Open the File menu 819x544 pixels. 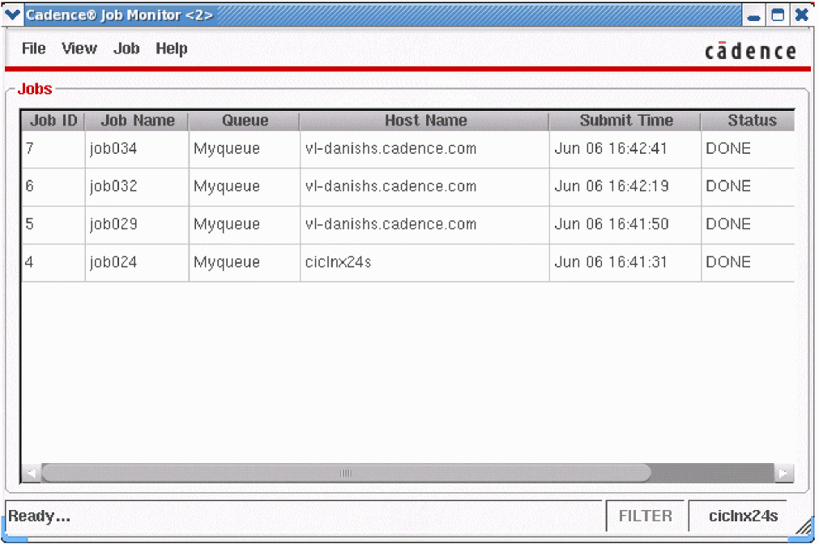coord(34,49)
